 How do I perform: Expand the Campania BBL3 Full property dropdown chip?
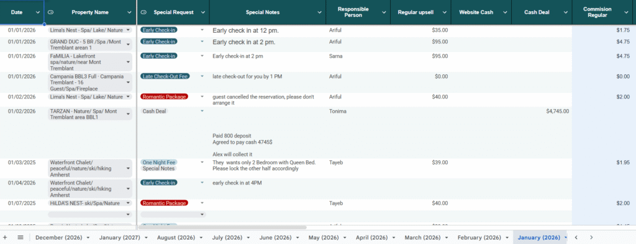point(128,82)
